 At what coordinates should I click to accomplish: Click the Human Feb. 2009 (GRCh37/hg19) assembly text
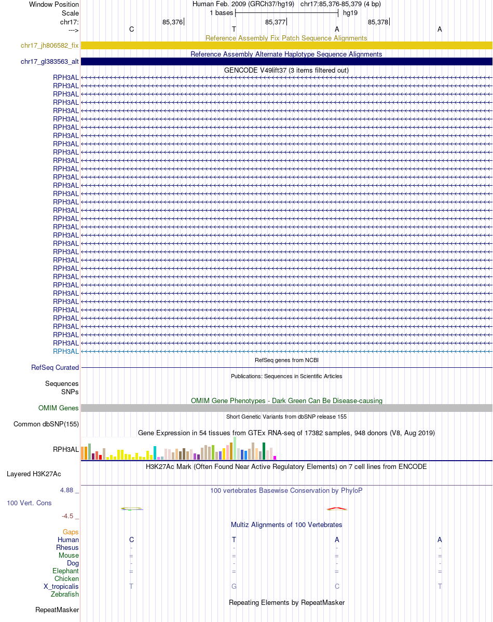243,4
